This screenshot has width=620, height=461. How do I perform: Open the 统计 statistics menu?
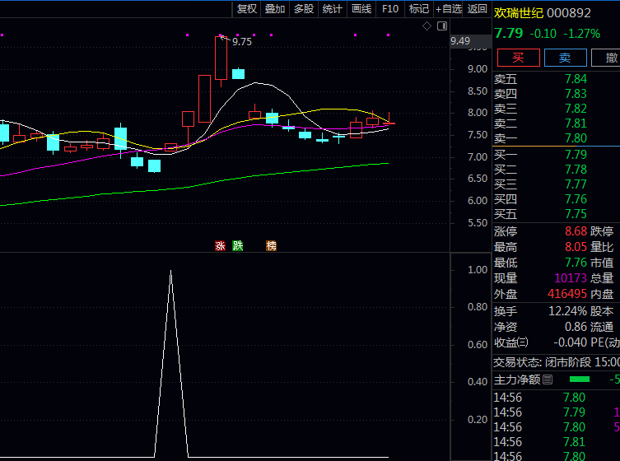tap(333, 9)
